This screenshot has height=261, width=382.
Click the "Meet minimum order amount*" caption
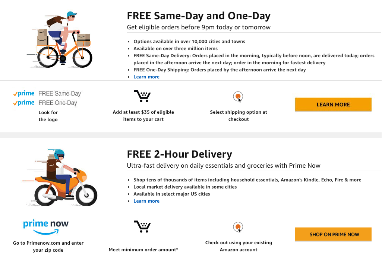143,249
